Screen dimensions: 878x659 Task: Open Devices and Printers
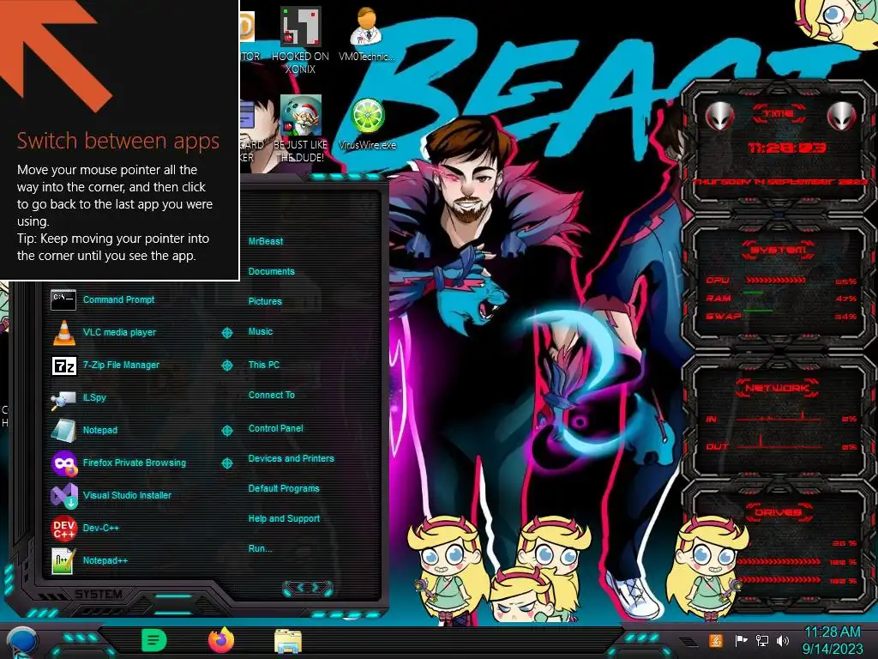pyautogui.click(x=292, y=458)
